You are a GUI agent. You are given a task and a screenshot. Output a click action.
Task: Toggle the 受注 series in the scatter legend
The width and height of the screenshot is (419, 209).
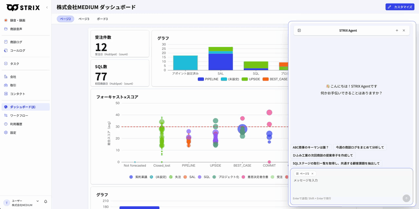[277, 177]
